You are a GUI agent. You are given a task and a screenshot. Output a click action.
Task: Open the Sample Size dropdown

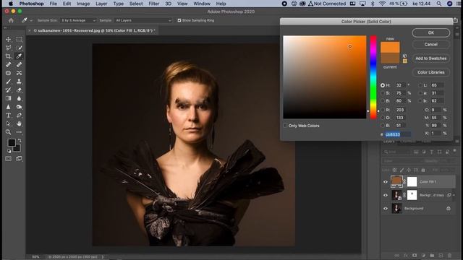78,20
